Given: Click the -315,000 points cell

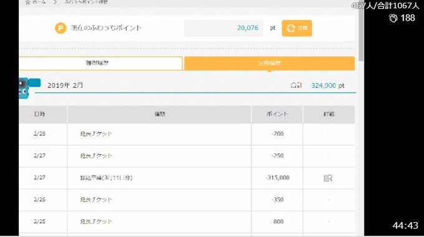Looking at the screenshot, I should point(277,178).
